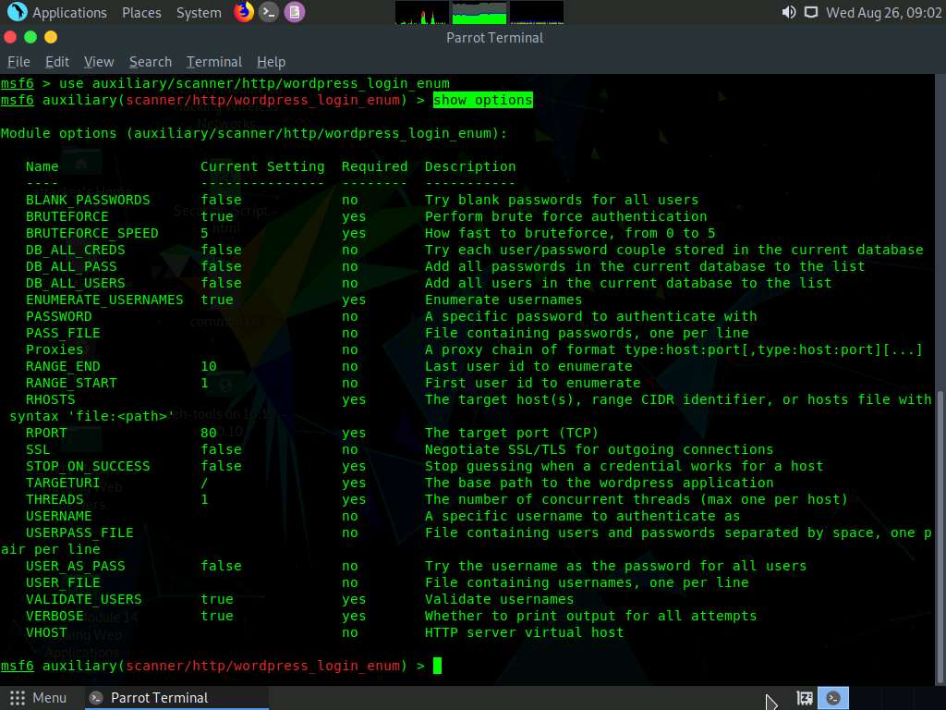Open the Places menu
Image resolution: width=946 pixels, height=710 pixels.
point(140,12)
